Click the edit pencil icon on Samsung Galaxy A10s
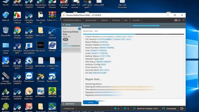This screenshot has width=199, height=112. click(80, 29)
